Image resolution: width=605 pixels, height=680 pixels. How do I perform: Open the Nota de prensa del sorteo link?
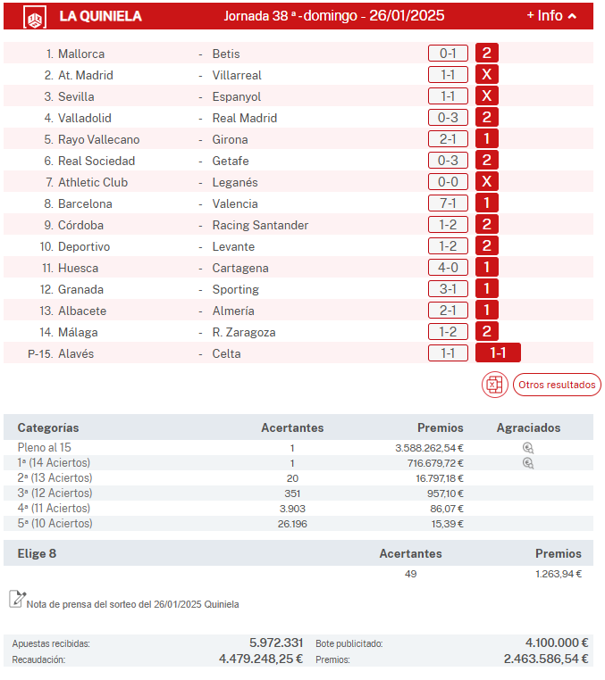[132, 604]
